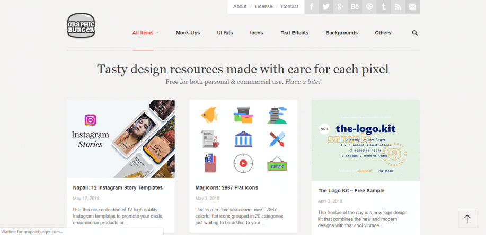The width and height of the screenshot is (486, 235).
Task: Open the Contact page link
Action: click(x=290, y=6)
